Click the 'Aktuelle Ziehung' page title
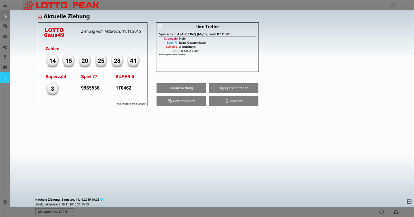This screenshot has height=217, width=414. pos(67,16)
